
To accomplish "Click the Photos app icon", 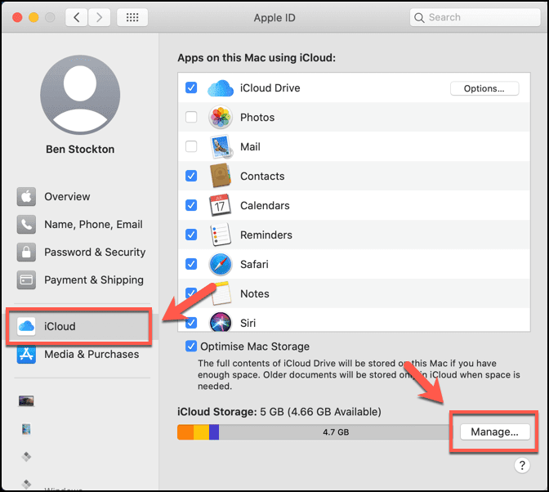I will pos(221,118).
